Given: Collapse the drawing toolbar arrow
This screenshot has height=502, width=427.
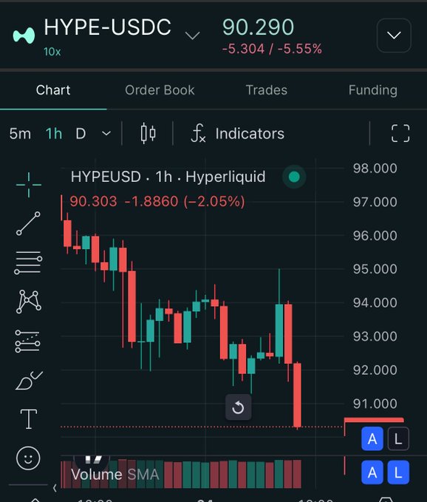Looking at the screenshot, I should (55, 488).
